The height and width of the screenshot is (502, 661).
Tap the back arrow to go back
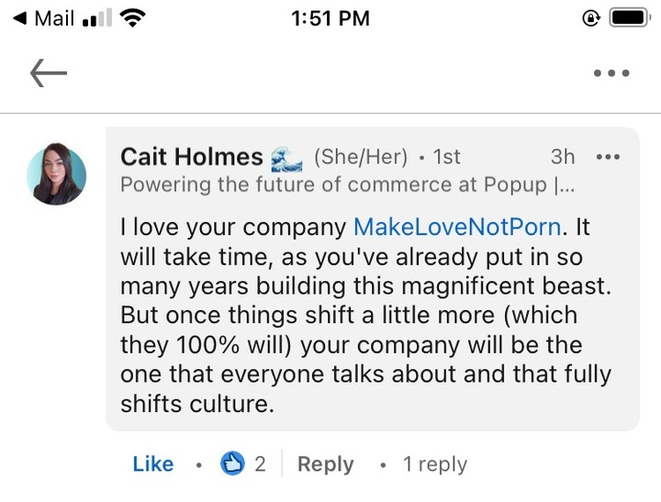point(48,73)
